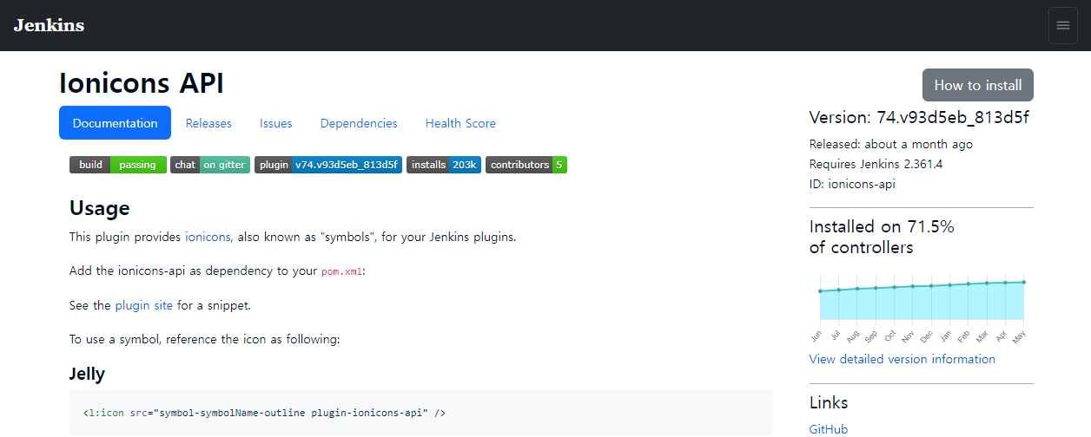Viewport: 1091px width, 437px height.
Task: Click the Ionicons API page heading
Action: coord(142,83)
